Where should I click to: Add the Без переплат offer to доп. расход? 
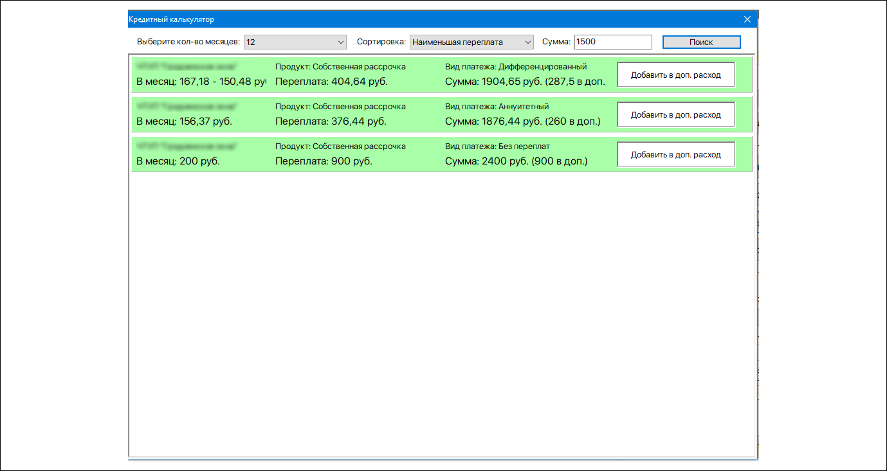[675, 155]
